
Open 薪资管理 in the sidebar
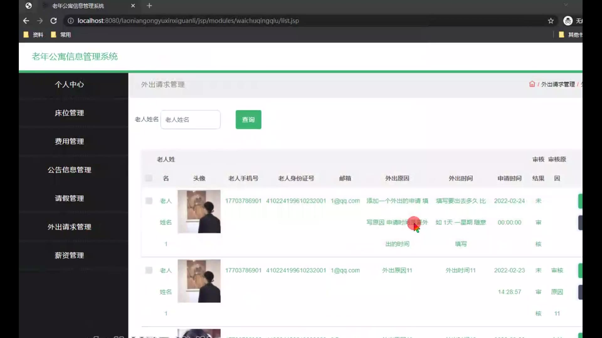pyautogui.click(x=69, y=255)
